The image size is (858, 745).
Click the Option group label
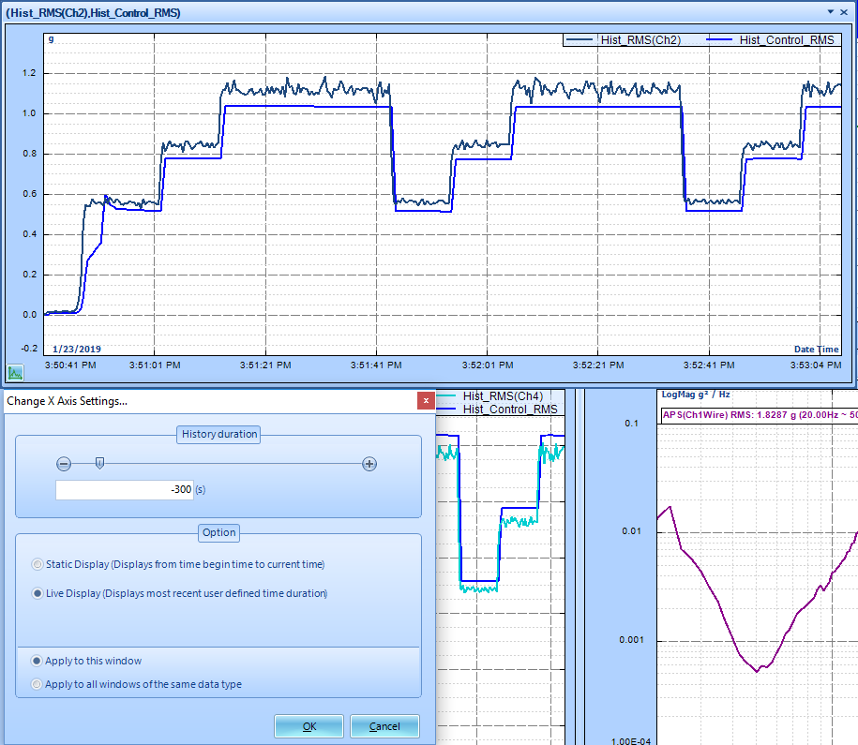218,533
